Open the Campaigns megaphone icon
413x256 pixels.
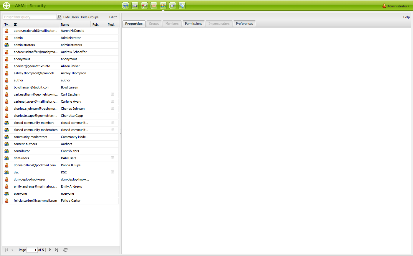point(144,6)
